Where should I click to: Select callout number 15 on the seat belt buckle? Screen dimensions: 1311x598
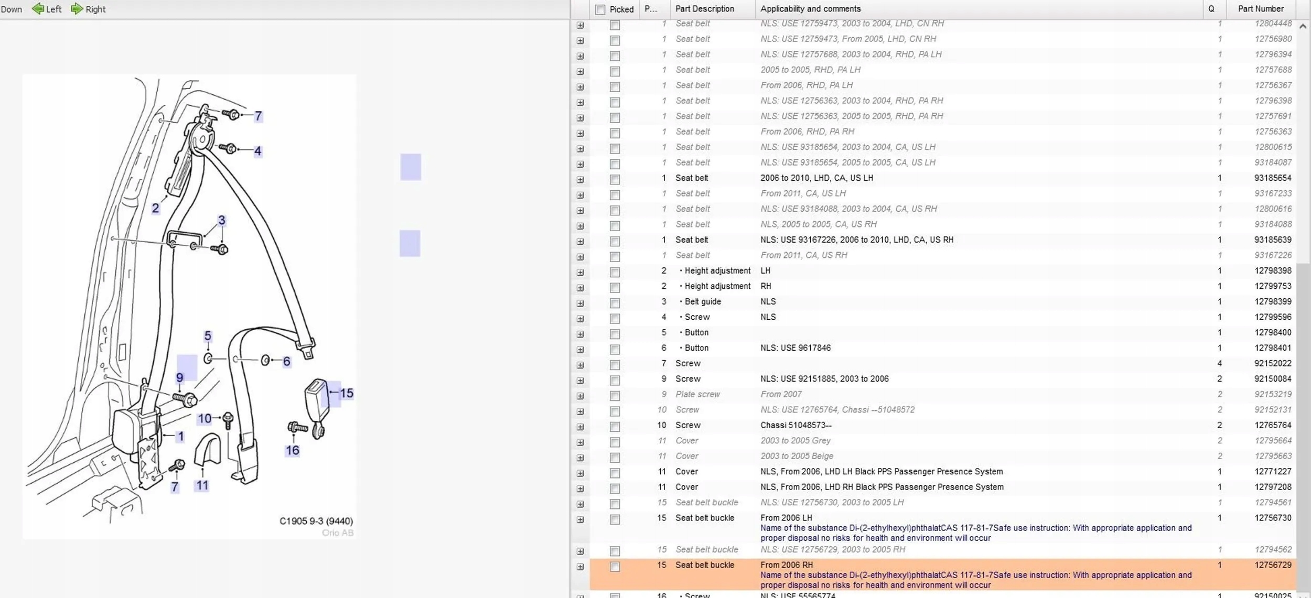[x=347, y=393]
